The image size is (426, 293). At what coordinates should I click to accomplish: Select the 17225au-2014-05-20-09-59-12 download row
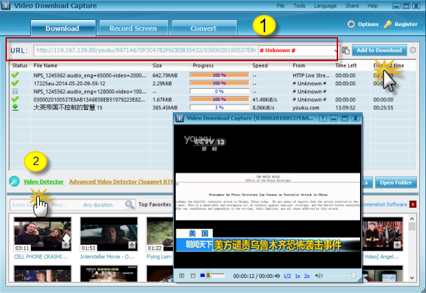pos(213,83)
